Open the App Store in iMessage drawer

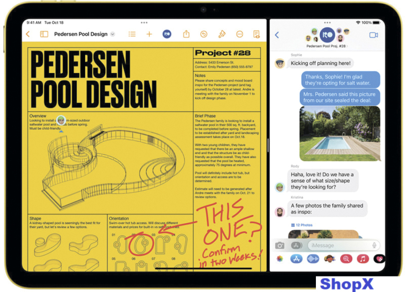pos(296,259)
